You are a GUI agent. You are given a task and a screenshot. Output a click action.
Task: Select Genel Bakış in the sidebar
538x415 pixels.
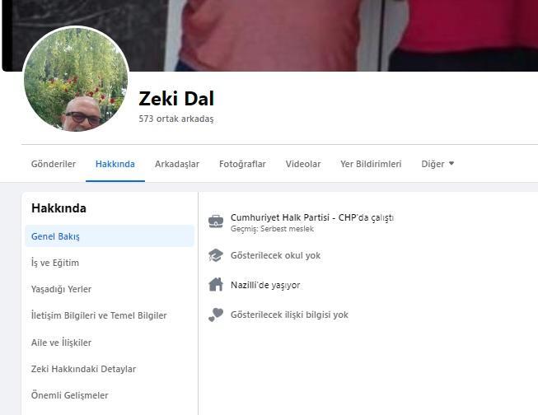(x=110, y=236)
